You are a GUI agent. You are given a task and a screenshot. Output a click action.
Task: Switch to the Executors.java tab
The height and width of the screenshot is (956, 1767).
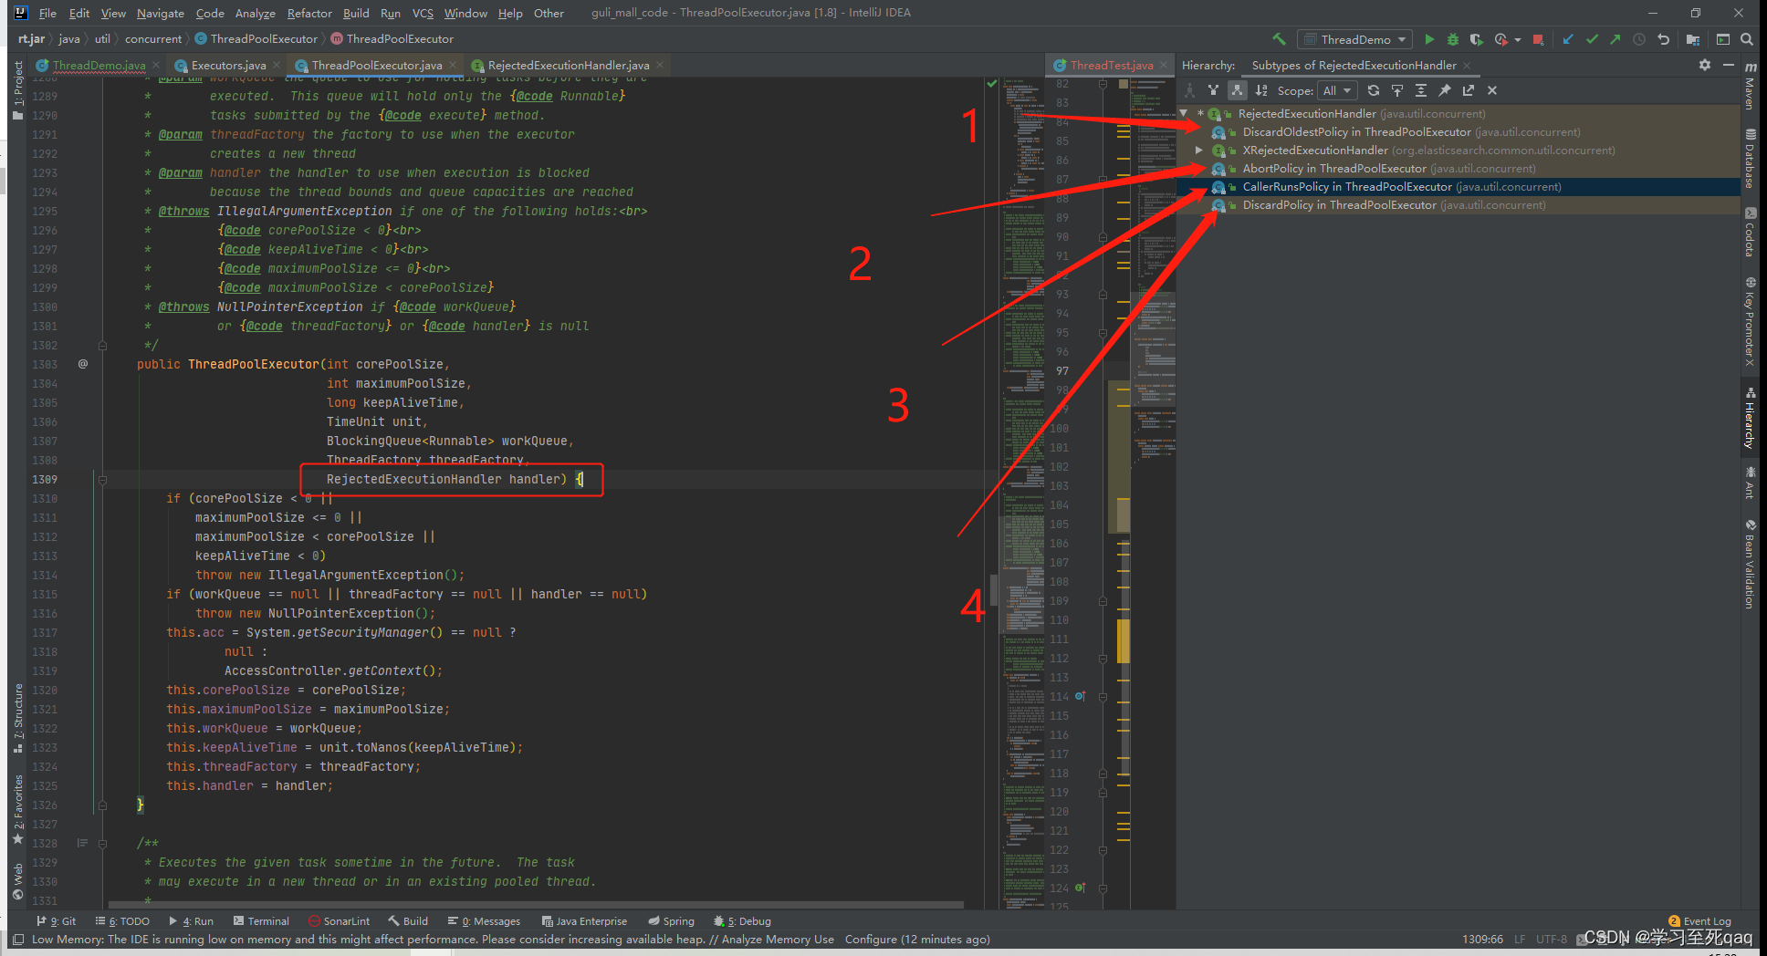[x=228, y=65]
